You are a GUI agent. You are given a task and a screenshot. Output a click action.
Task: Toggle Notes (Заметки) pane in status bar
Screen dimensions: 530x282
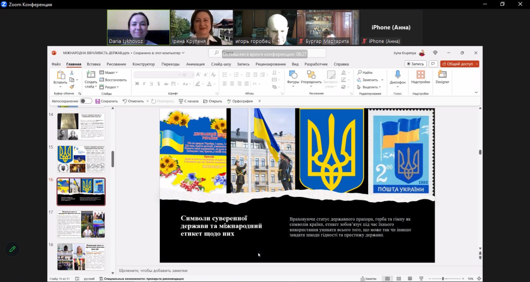(x=369, y=279)
